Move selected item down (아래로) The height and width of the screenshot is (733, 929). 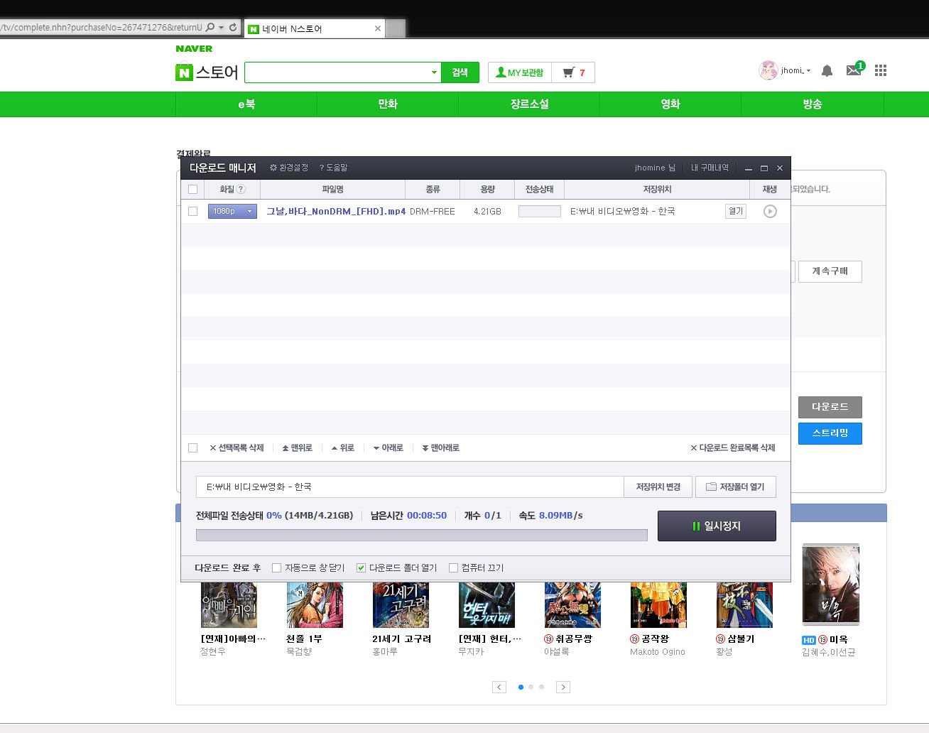coord(389,447)
